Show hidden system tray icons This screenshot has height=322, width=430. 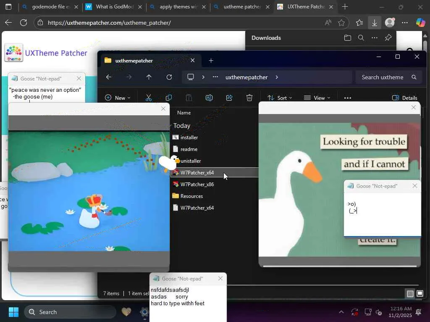(341, 312)
